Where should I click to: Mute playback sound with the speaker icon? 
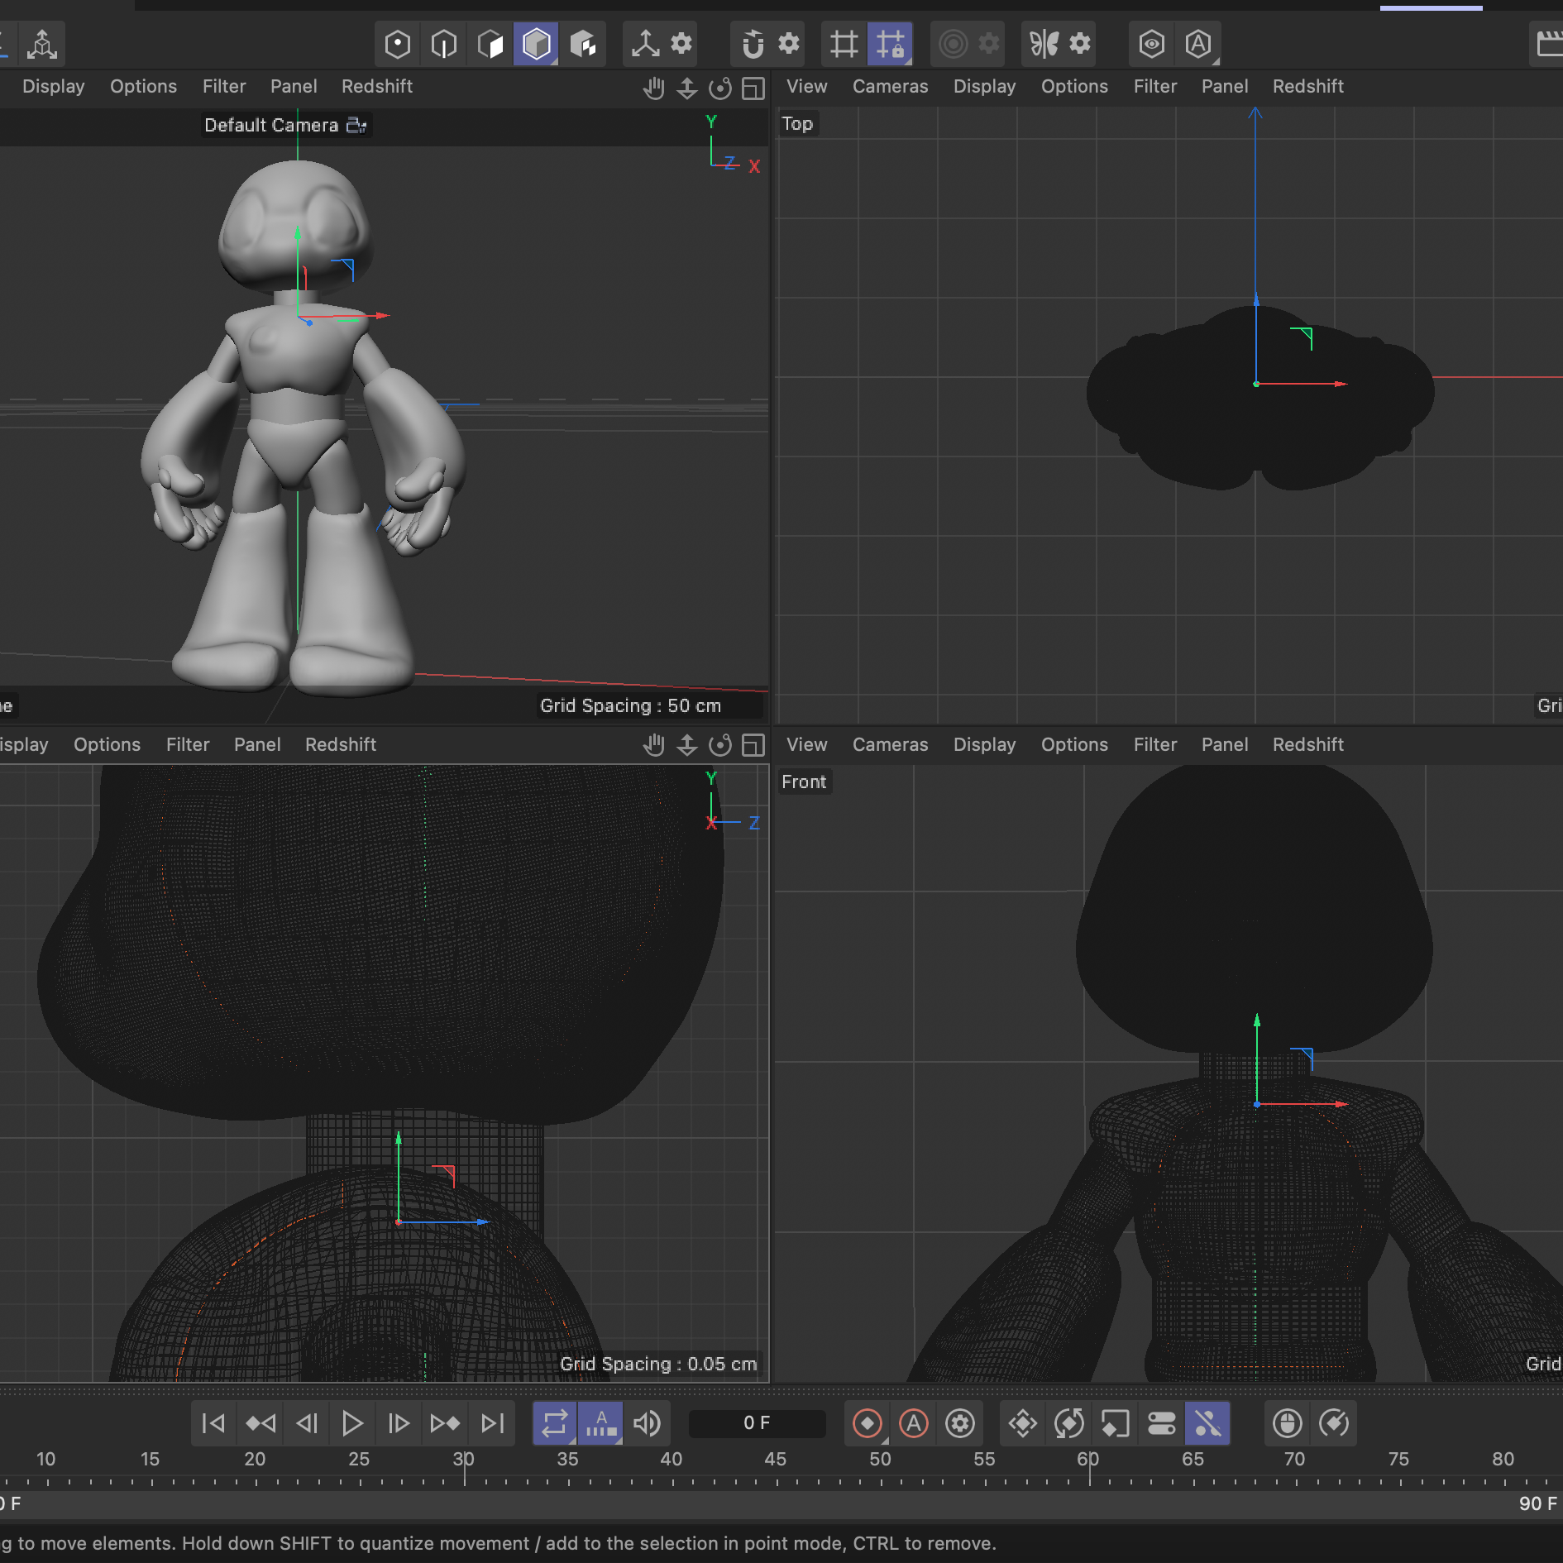648,1424
